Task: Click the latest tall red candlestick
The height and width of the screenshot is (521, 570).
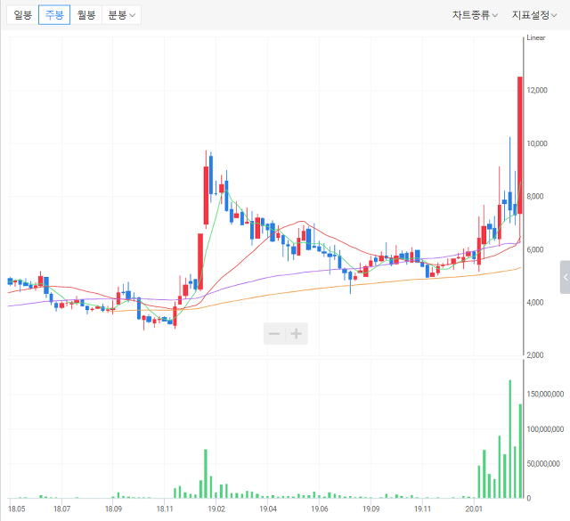Action: 520,145
